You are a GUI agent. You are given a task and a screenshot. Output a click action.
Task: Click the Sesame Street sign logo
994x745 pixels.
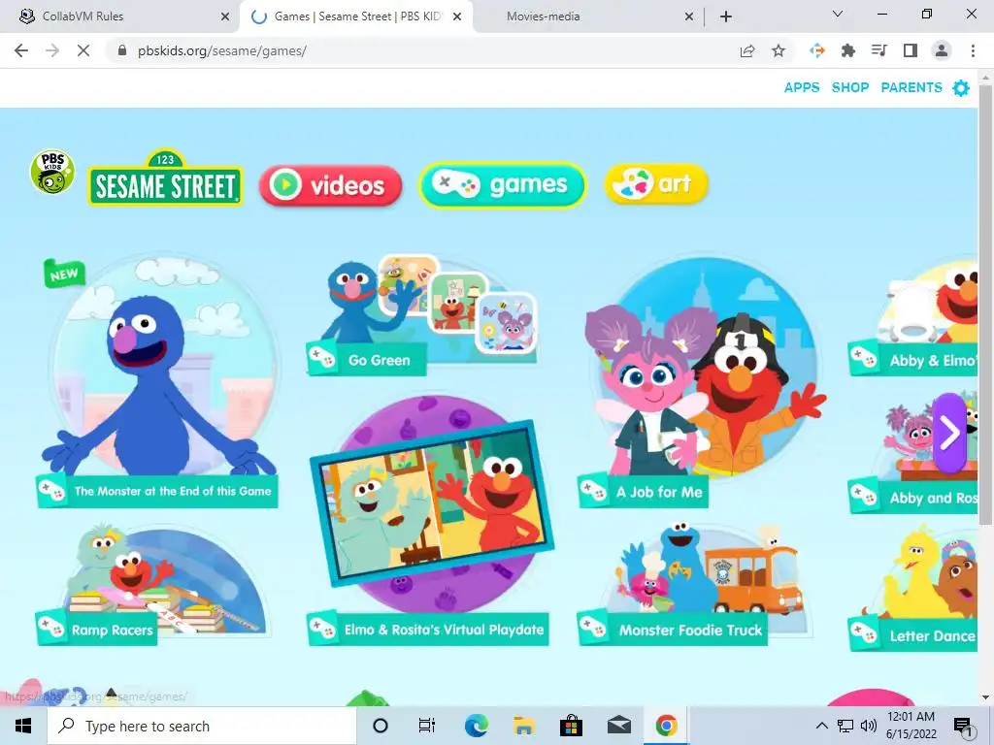tap(165, 178)
